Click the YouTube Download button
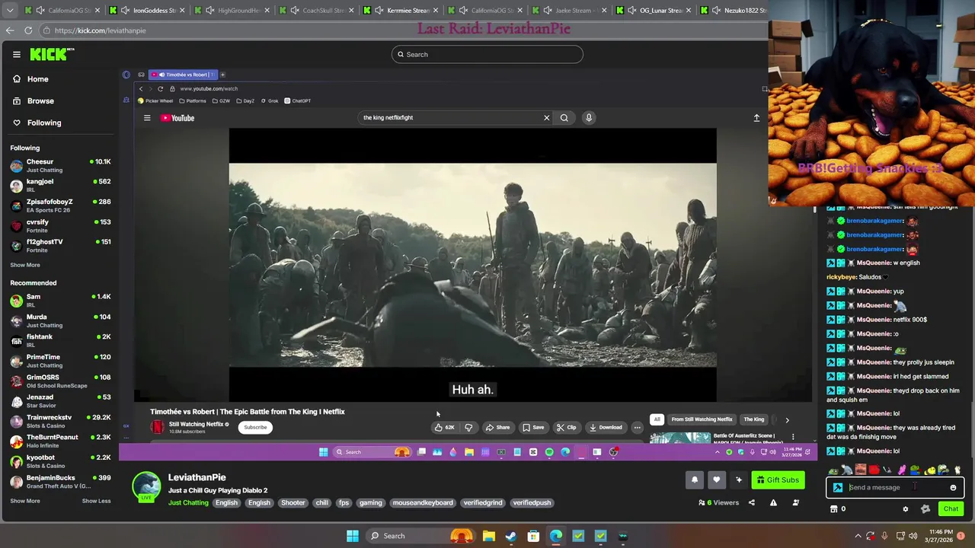The image size is (975, 548). pos(606,428)
